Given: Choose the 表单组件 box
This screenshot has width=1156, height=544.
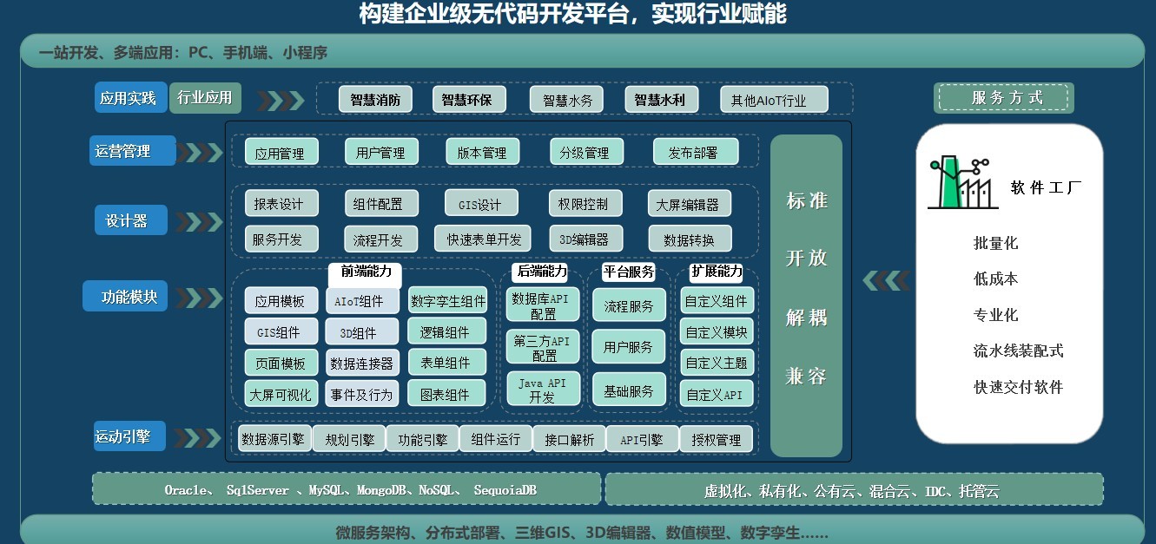Looking at the screenshot, I should 447,363.
